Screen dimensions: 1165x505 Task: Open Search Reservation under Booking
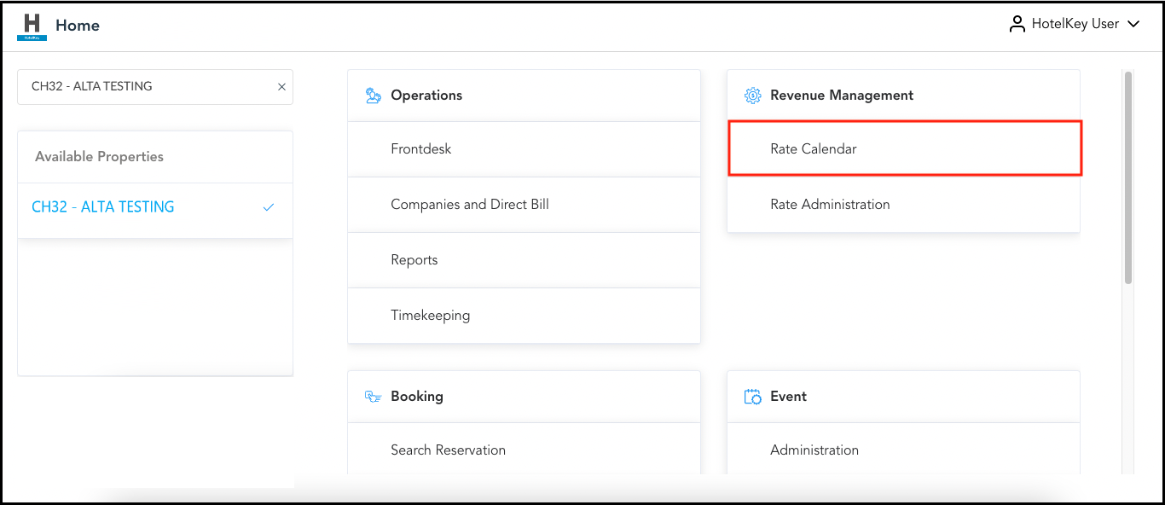(448, 450)
